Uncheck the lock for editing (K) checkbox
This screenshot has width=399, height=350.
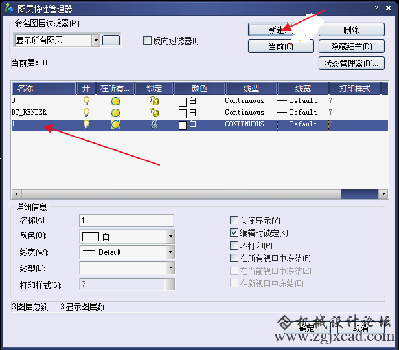(x=234, y=232)
